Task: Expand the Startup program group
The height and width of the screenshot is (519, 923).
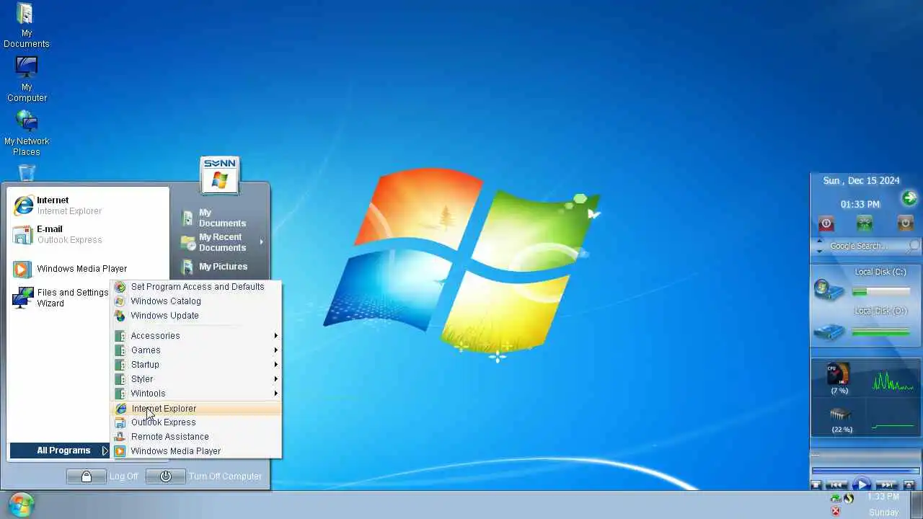Action: [196, 365]
